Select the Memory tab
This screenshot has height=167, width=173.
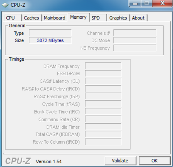[79, 17]
